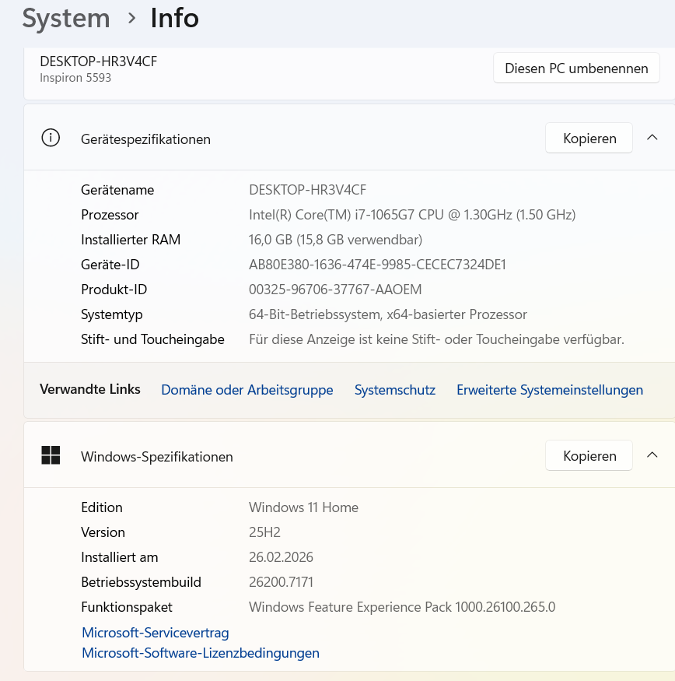Collapse the Gerätespezifikationen section chevron
Image resolution: width=675 pixels, height=681 pixels.
point(652,138)
